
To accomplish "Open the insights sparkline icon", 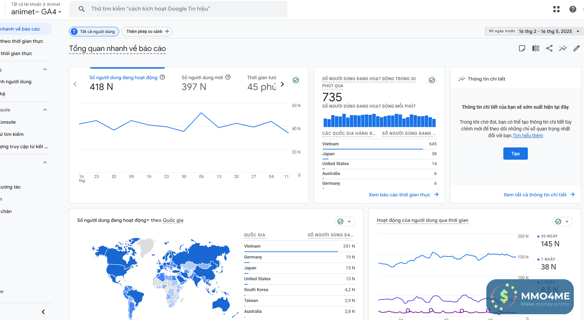I will (x=563, y=48).
